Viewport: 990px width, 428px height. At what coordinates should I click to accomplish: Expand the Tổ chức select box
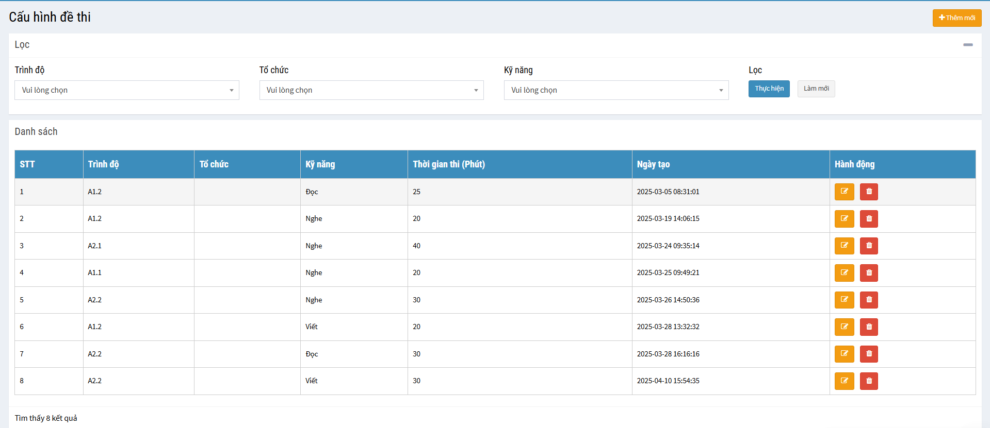[x=371, y=90]
